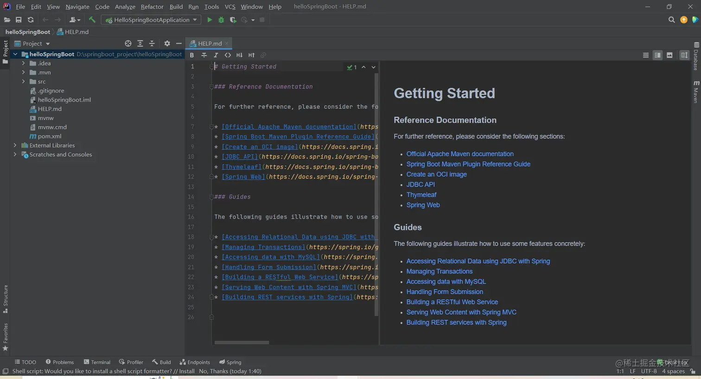Click the Project panel settings gear

pos(167,44)
